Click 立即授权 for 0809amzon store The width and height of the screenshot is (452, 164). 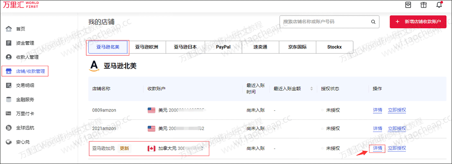[x=397, y=110]
